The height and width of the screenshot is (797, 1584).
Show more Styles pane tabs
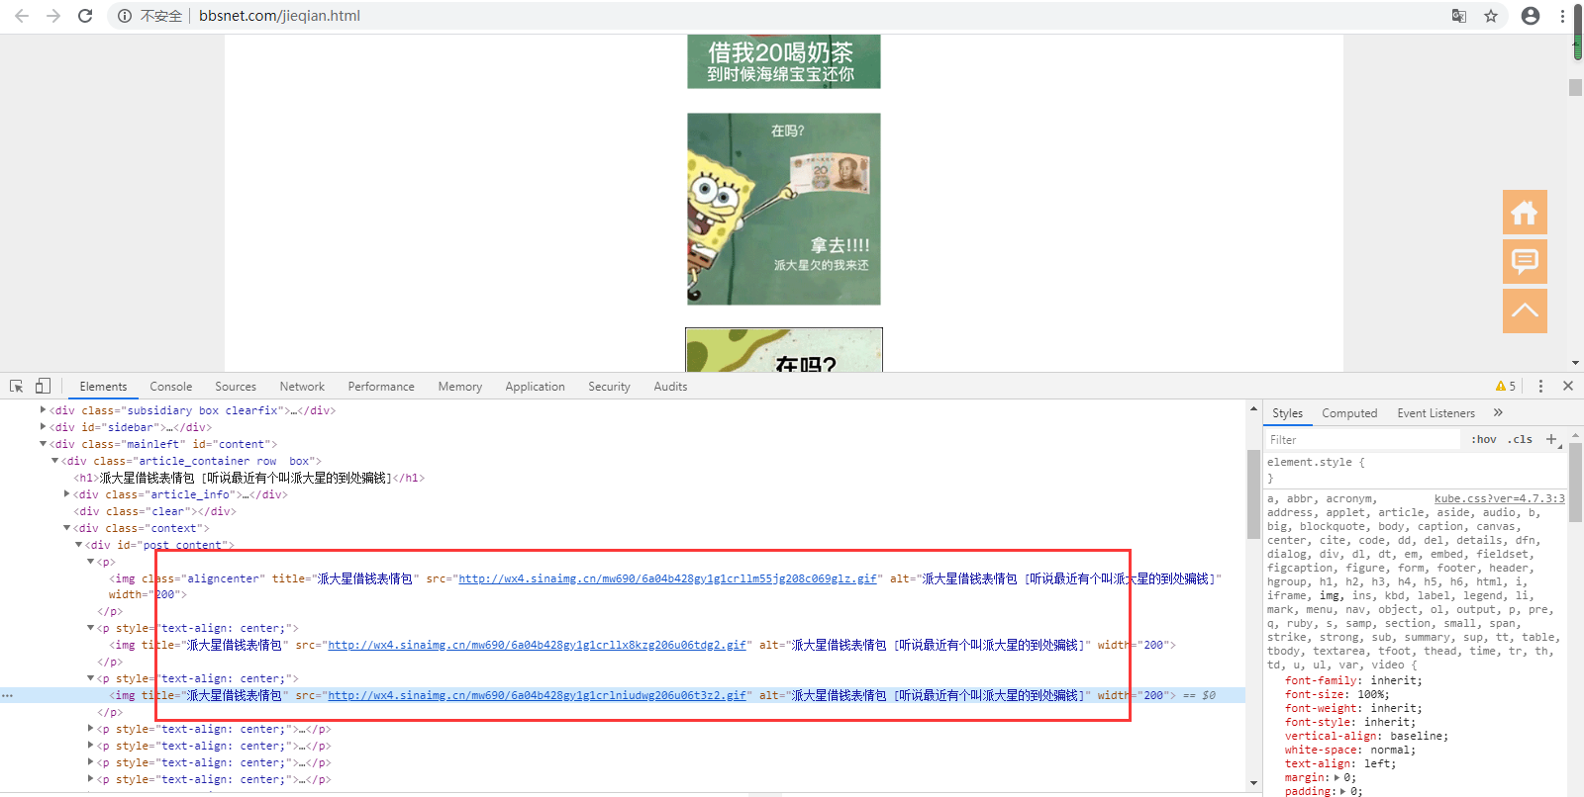pyautogui.click(x=1498, y=412)
